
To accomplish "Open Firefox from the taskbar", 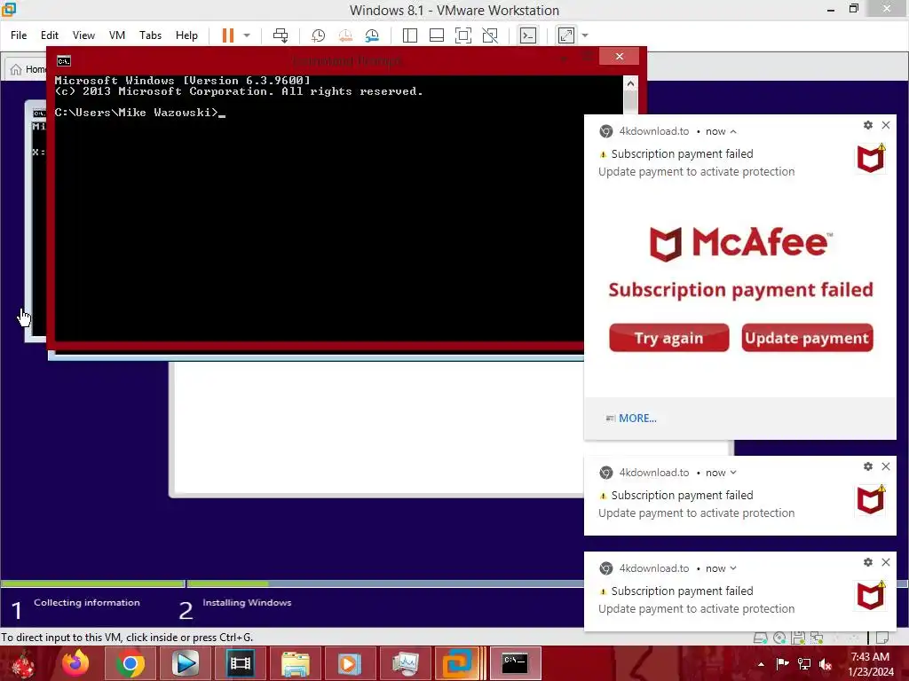I will tap(76, 663).
